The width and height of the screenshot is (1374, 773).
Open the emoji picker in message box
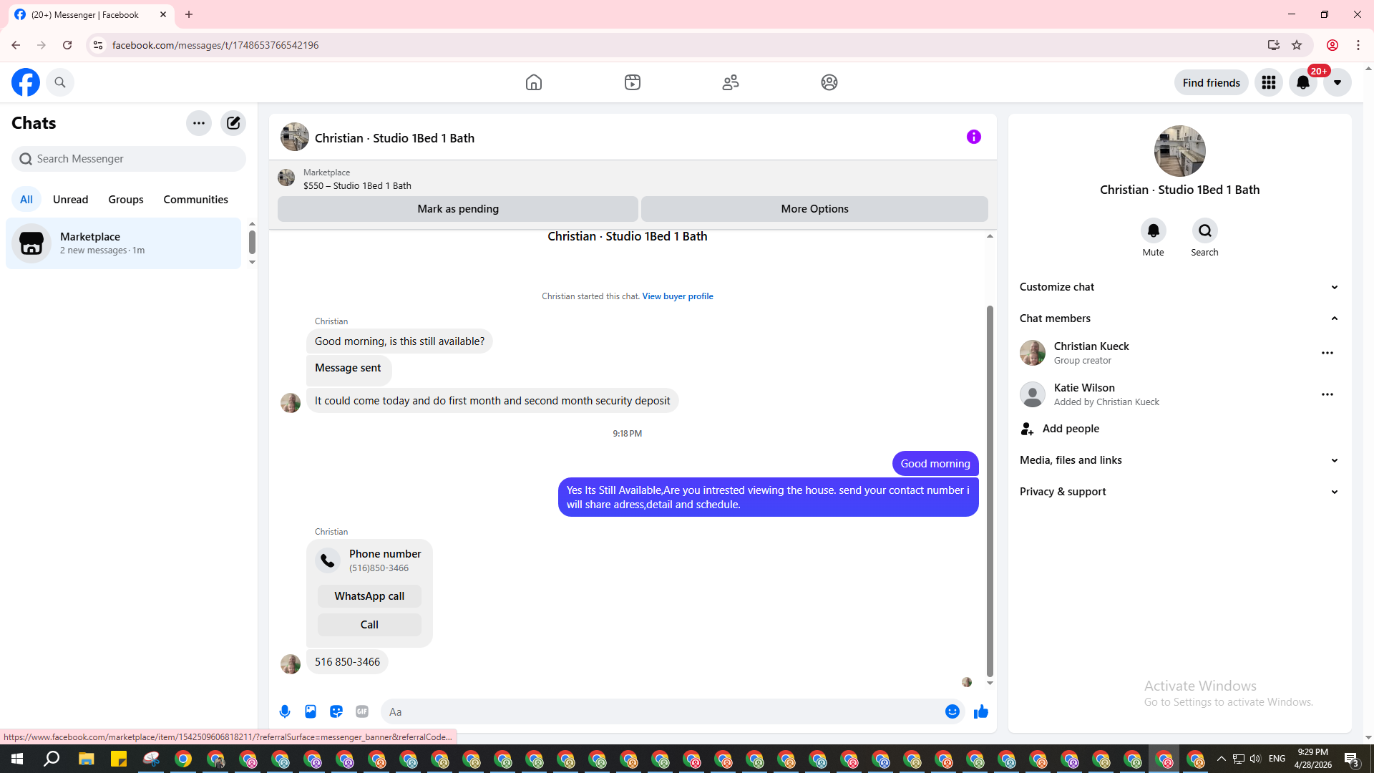[952, 711]
